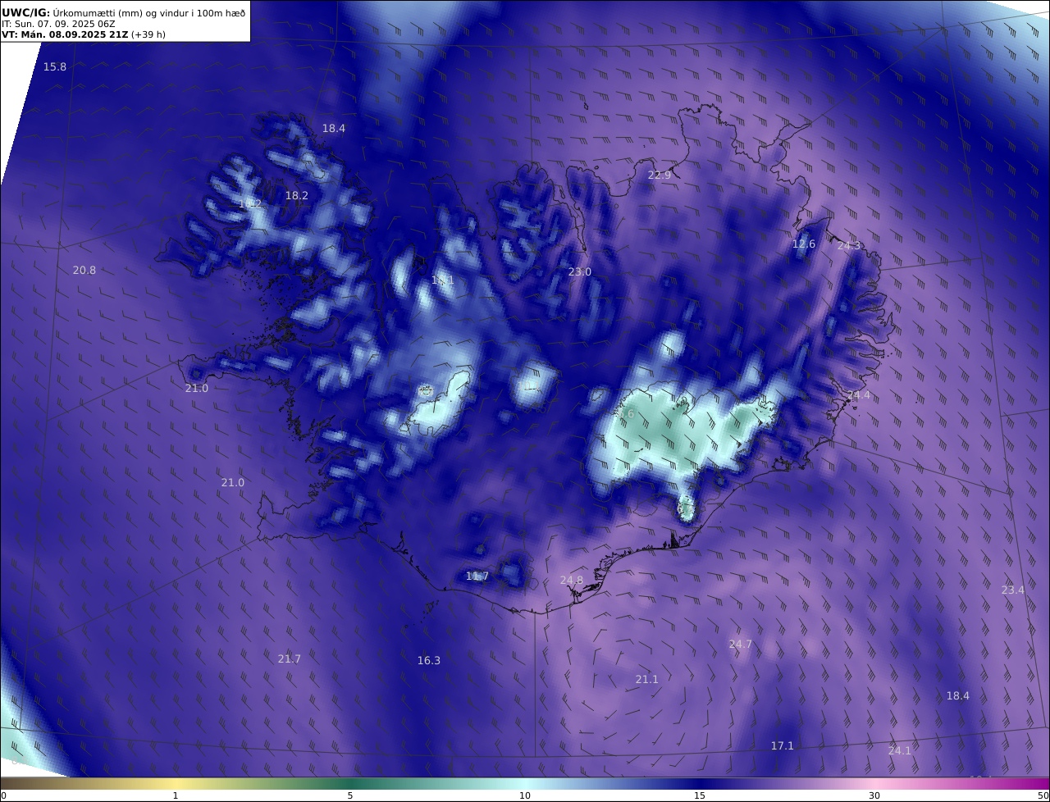Click the valid time 'VT: Mán. 08.09.2025 21Z'
The width and height of the screenshot is (1050, 802).
(65, 35)
